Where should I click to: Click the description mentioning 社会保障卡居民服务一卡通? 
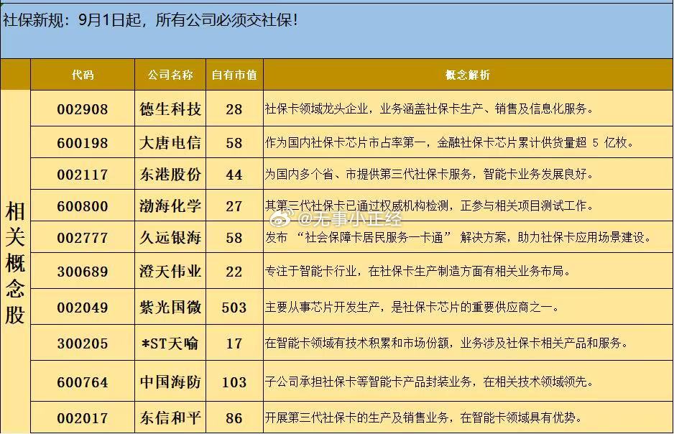458,237
